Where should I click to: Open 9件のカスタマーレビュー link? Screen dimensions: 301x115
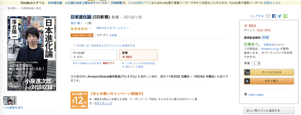pos(113,28)
